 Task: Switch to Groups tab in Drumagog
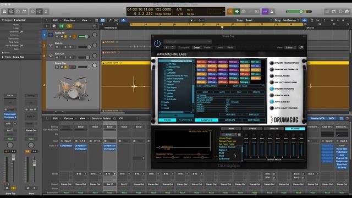[230, 120]
